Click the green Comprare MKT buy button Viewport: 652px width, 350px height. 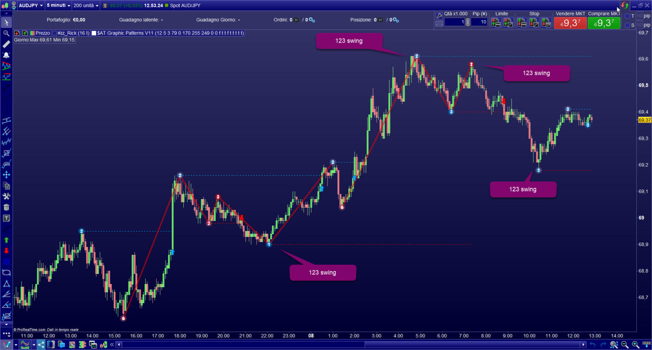pos(604,23)
